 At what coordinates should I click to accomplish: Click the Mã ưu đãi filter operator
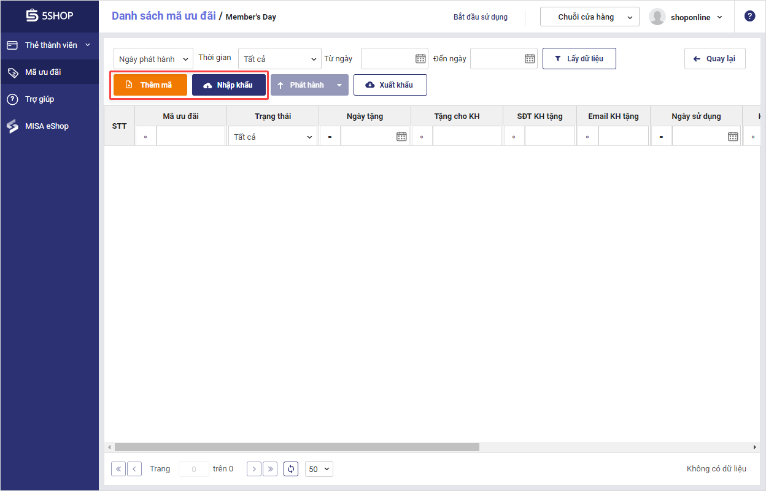pyautogui.click(x=145, y=137)
